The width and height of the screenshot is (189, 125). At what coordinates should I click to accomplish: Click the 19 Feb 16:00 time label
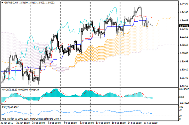click(119, 123)
